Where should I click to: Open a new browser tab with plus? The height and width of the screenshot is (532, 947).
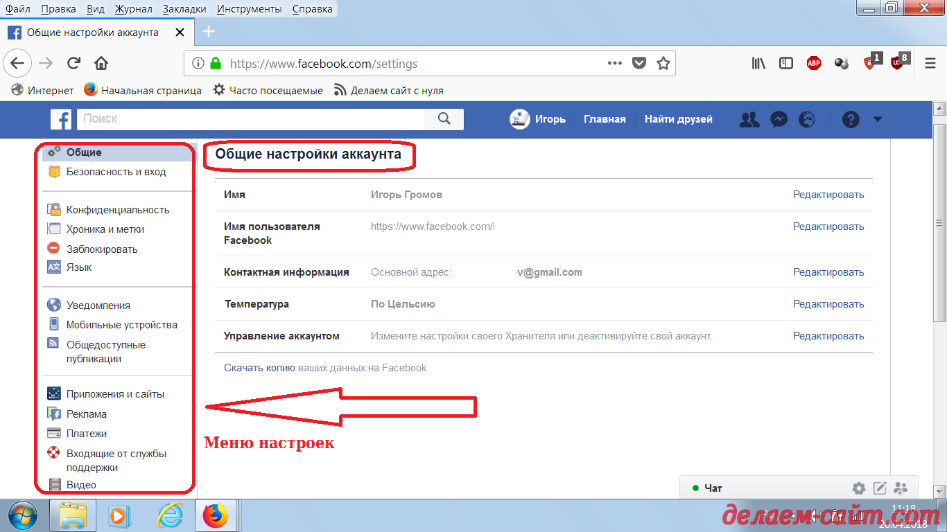pos(208,32)
